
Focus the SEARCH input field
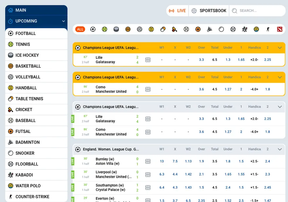click(258, 11)
